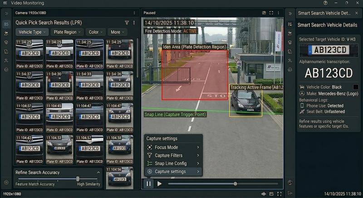Click the snapshot icon in the video header
This screenshot has height=198, width=363.
(264, 13)
